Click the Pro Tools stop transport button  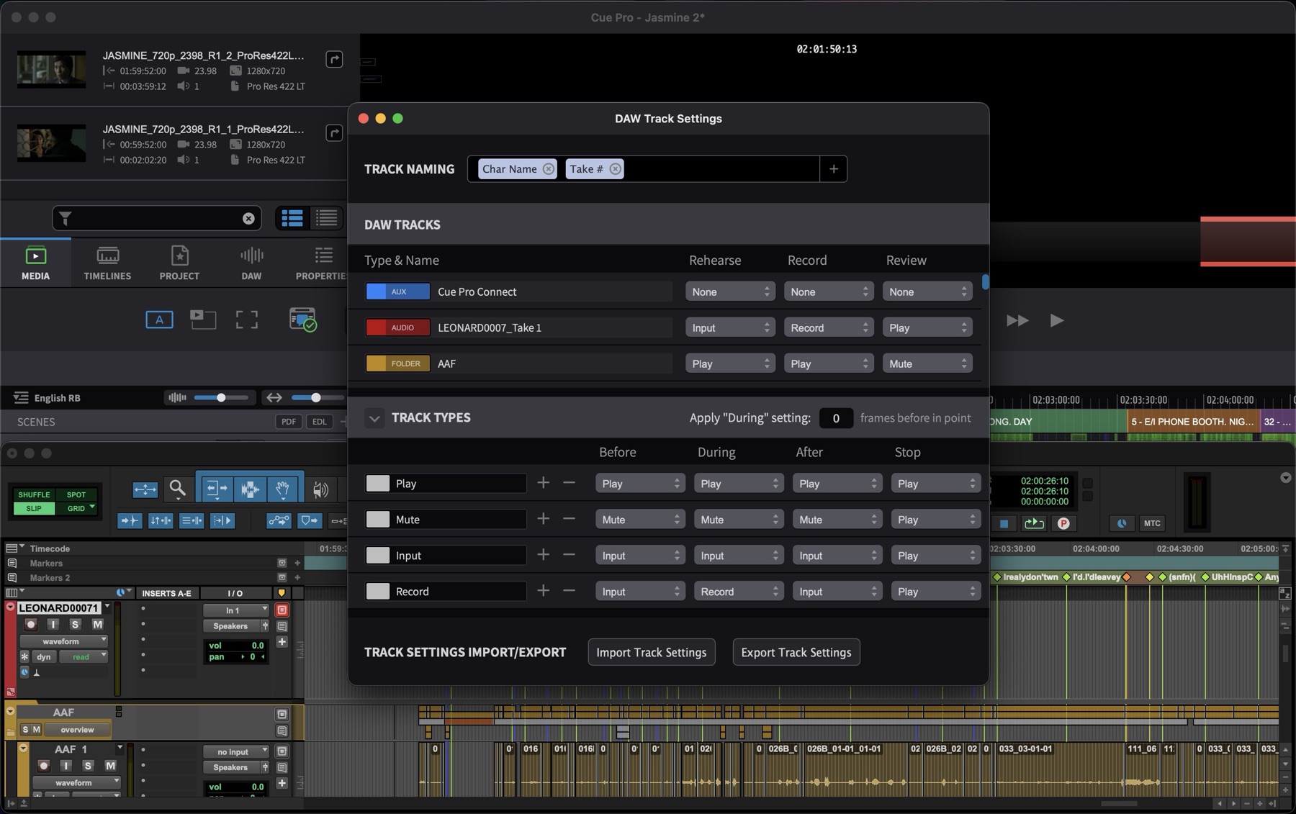coord(1004,523)
